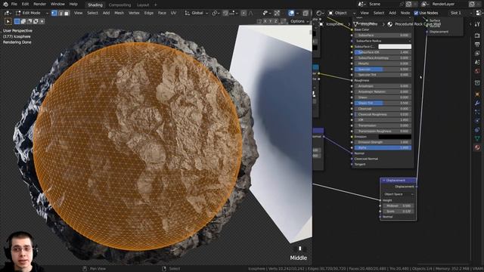Open the Help menu
This screenshot has height=272, width=484.
[x=73, y=4]
